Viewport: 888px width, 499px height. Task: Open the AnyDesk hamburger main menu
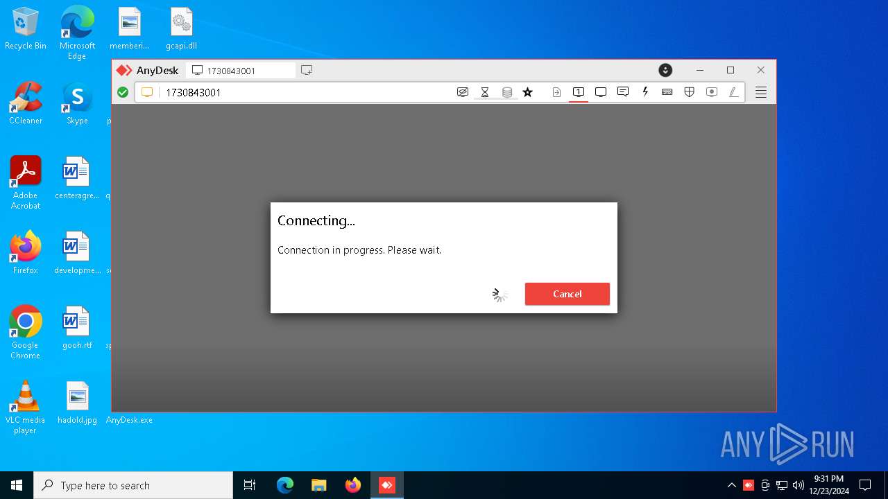pos(761,92)
